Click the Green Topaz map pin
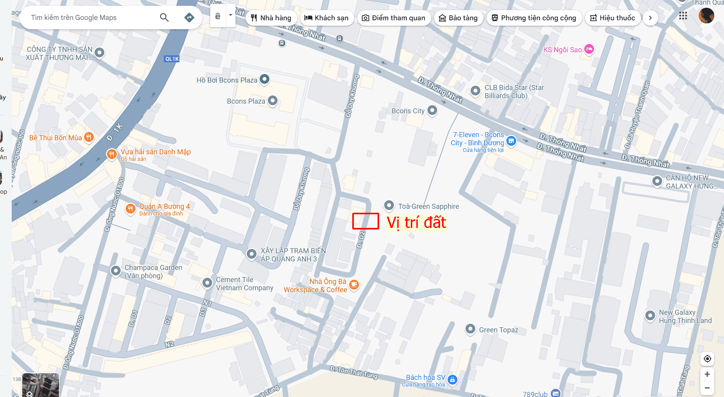The image size is (724, 397). [x=470, y=329]
